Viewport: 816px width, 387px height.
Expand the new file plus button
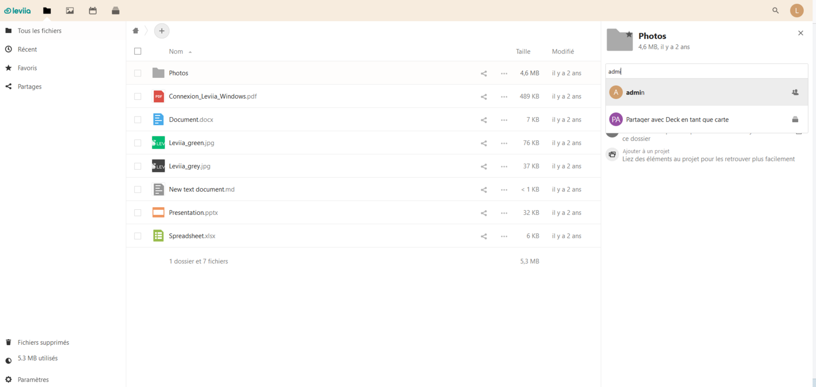click(x=162, y=31)
